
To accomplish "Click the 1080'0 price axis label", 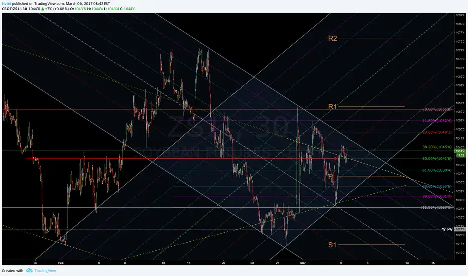I will [x=460, y=24].
